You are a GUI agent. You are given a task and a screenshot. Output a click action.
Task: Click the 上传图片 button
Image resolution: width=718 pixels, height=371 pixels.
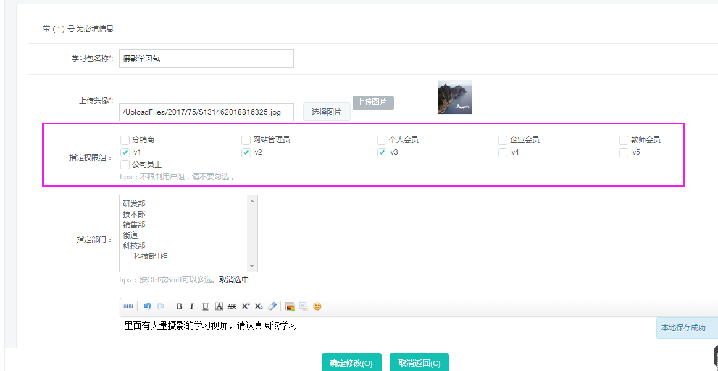point(373,103)
